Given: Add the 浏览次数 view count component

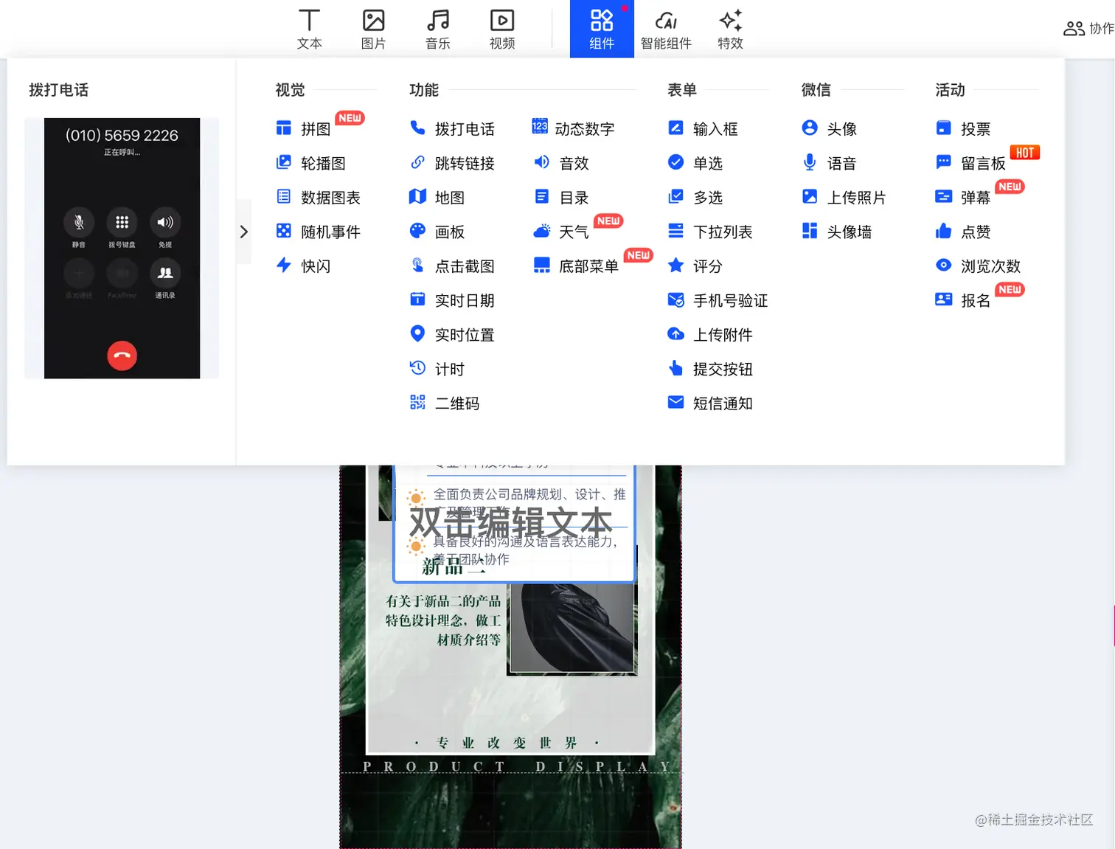Looking at the screenshot, I should [977, 266].
